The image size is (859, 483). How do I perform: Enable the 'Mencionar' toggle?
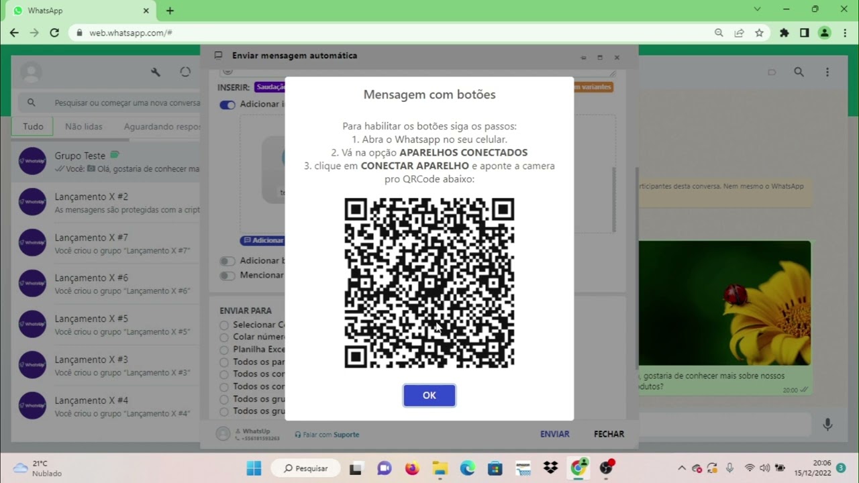pos(228,276)
